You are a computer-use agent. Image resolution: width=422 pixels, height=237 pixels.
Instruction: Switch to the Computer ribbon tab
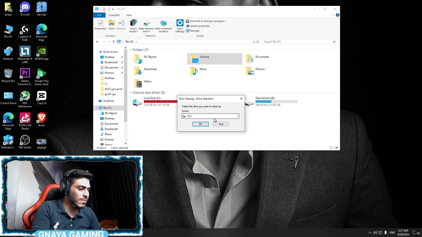[x=114, y=15]
